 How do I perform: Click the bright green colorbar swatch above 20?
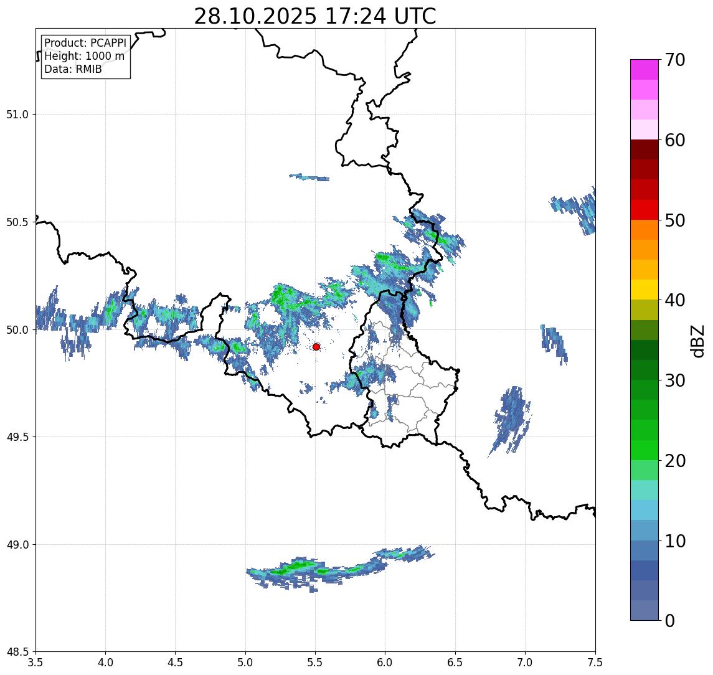click(x=645, y=450)
